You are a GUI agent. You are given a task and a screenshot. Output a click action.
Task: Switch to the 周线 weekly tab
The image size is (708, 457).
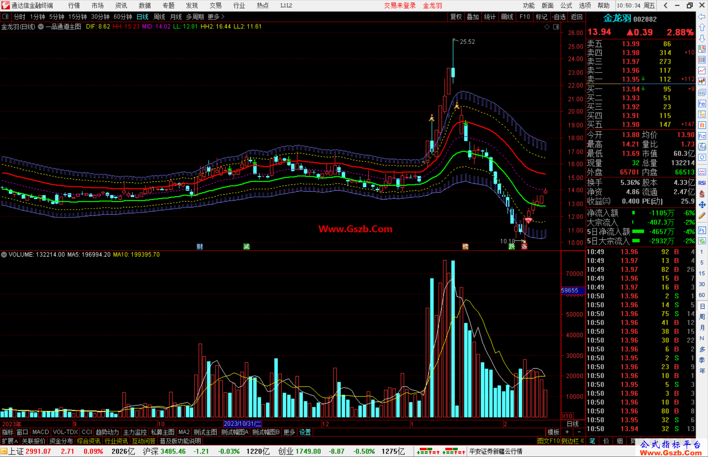[x=159, y=17]
